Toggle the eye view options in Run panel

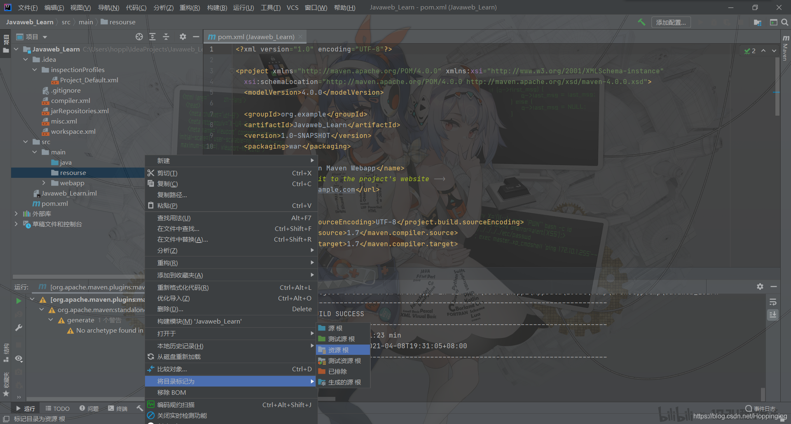pos(19,359)
